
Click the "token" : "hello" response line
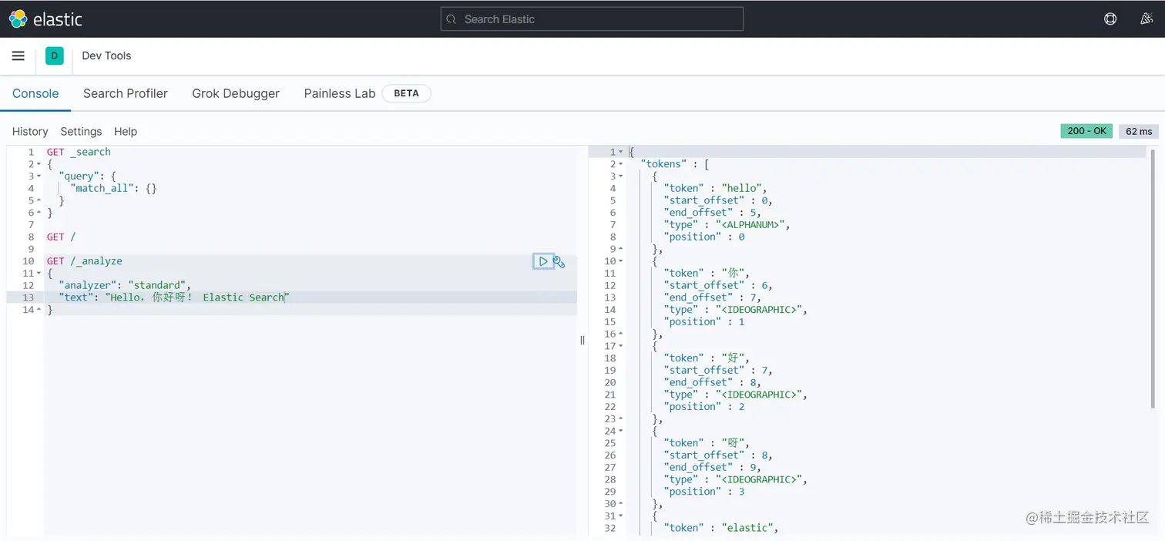[x=715, y=188]
